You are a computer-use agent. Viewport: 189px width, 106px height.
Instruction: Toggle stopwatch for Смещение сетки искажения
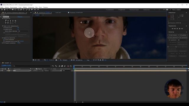coord(4,41)
